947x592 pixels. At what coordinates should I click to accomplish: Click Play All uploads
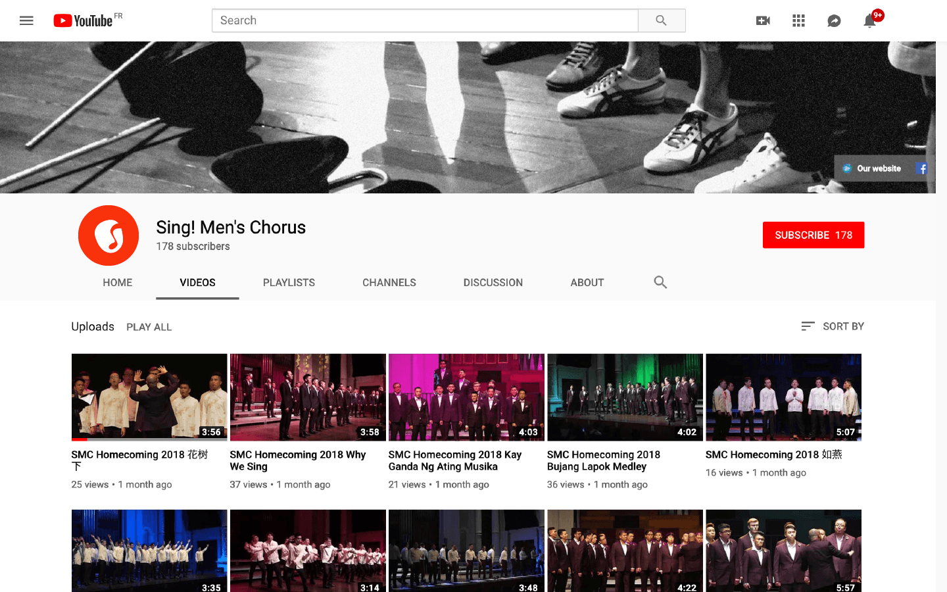pyautogui.click(x=149, y=327)
